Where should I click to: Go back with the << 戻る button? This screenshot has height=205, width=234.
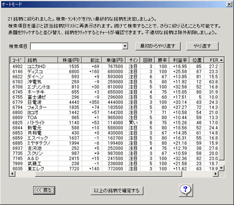[44, 190]
